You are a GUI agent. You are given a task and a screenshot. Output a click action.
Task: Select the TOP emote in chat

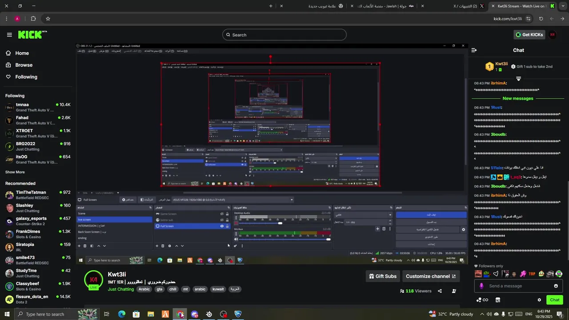point(532,274)
